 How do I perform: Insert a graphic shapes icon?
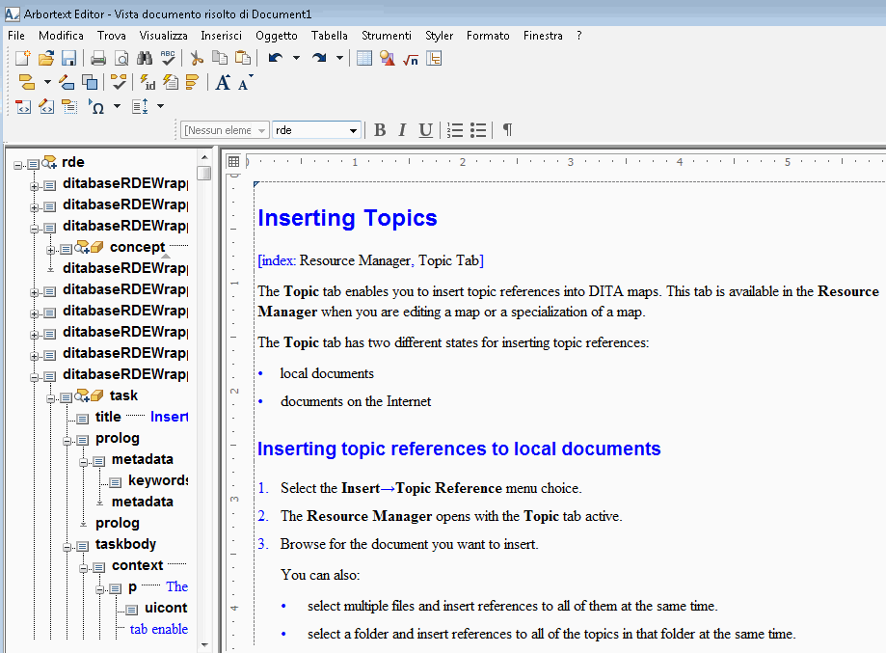pyautogui.click(x=388, y=58)
